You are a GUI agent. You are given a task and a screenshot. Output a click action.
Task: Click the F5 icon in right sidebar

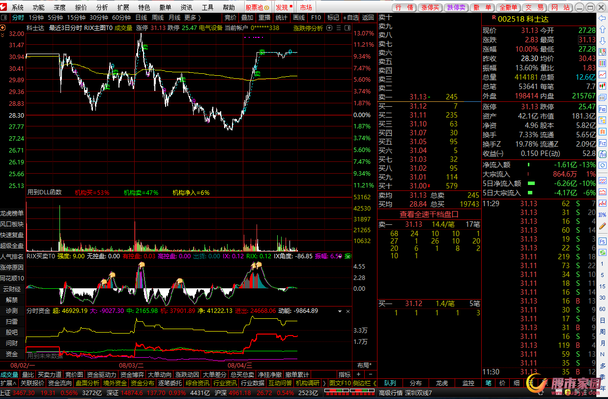coord(603,241)
